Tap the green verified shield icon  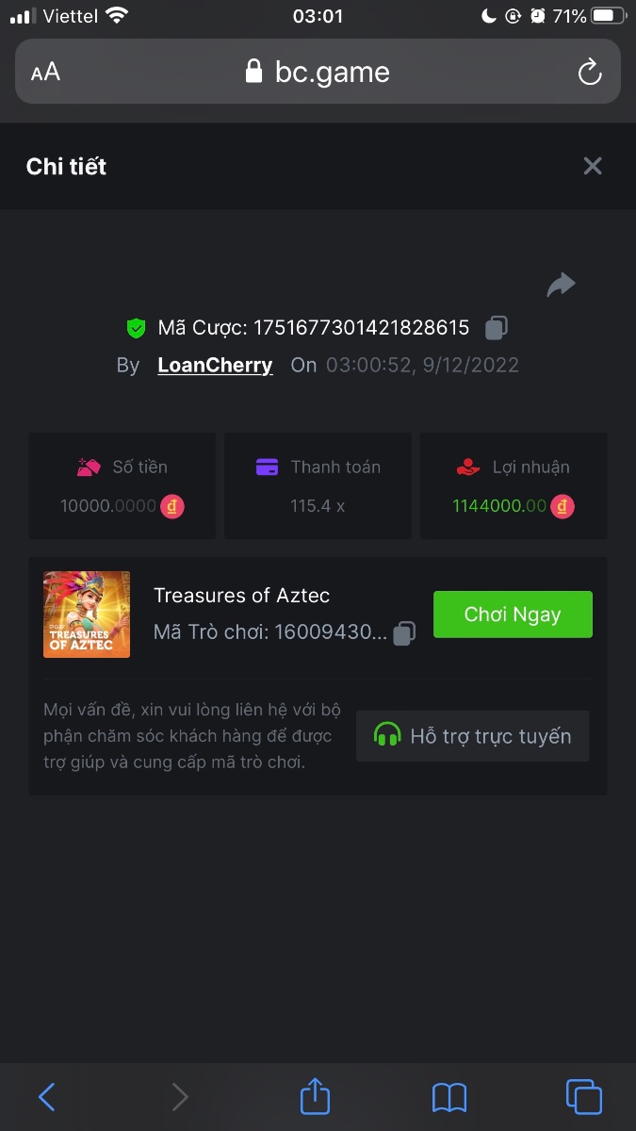pos(137,328)
